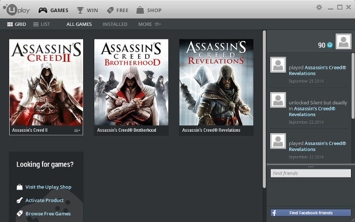Screen dimensions: 355x222
Task: Open Revelations link in last September 22 entry
Action: pyautogui.click(x=317, y=146)
